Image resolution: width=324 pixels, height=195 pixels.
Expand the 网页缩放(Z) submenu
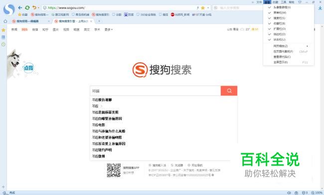click(289, 46)
